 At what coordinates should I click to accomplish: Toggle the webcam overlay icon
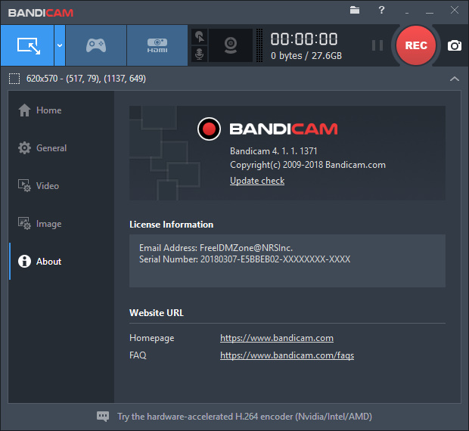coord(231,45)
